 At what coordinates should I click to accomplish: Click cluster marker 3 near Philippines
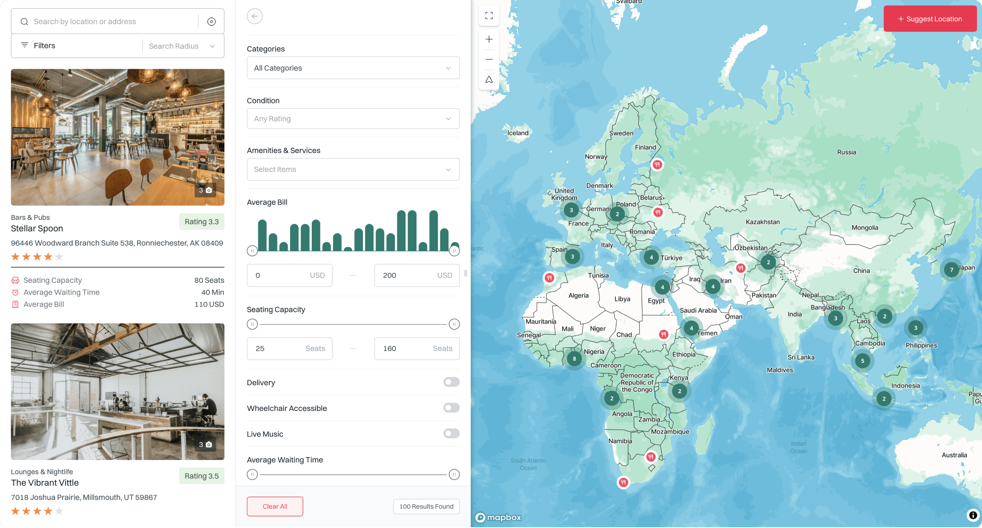[916, 327]
